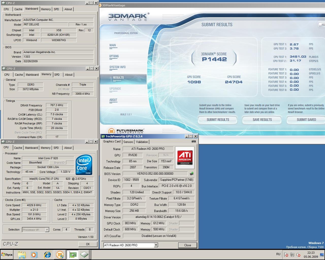Viewport: 325px width, 260px height.
Task: Switch to Validation tab in GPU-Z
Action: (x=142, y=142)
